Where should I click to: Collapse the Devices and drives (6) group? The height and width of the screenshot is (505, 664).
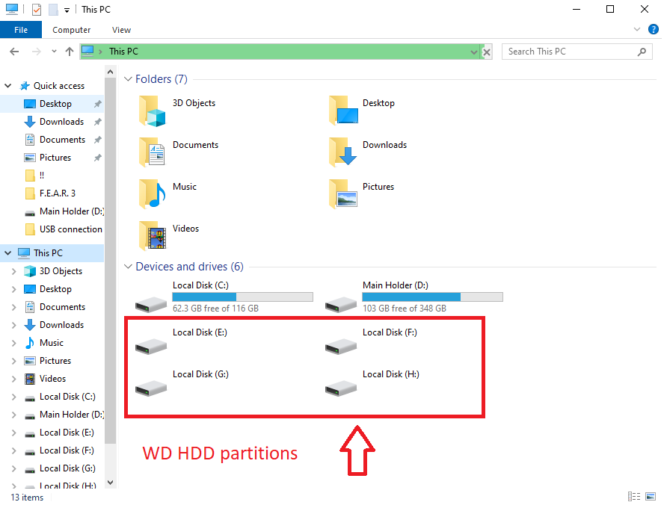[128, 267]
